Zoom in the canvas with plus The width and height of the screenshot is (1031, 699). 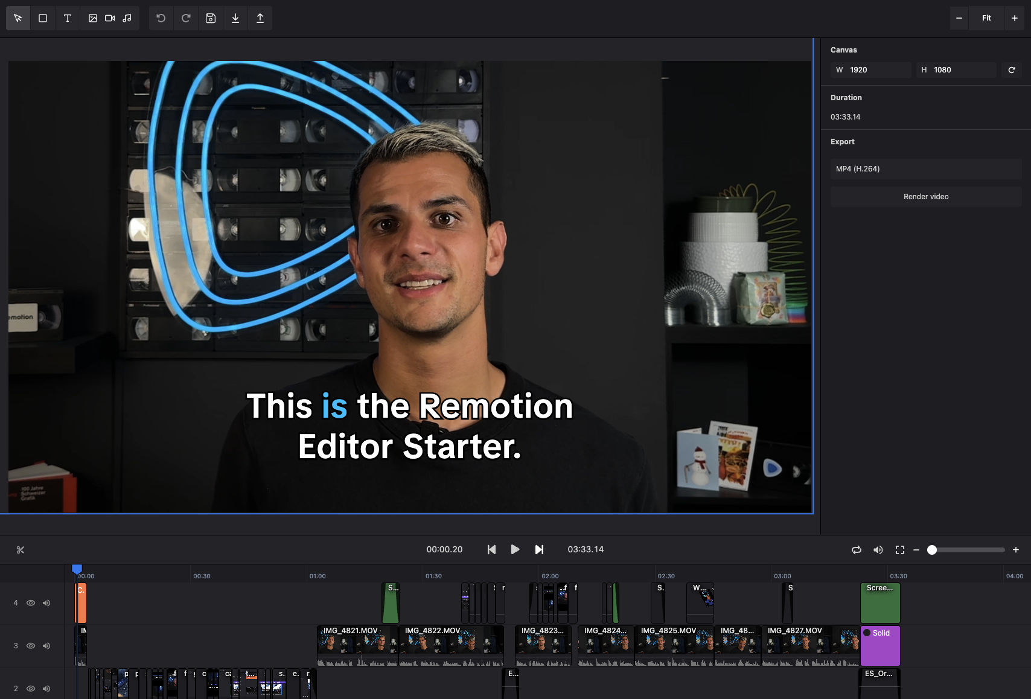pyautogui.click(x=1015, y=18)
